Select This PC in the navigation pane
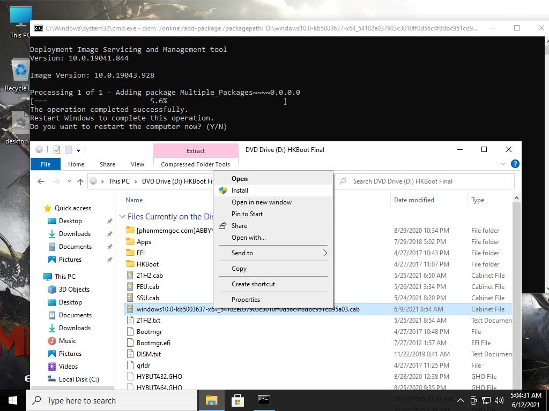 (x=65, y=277)
